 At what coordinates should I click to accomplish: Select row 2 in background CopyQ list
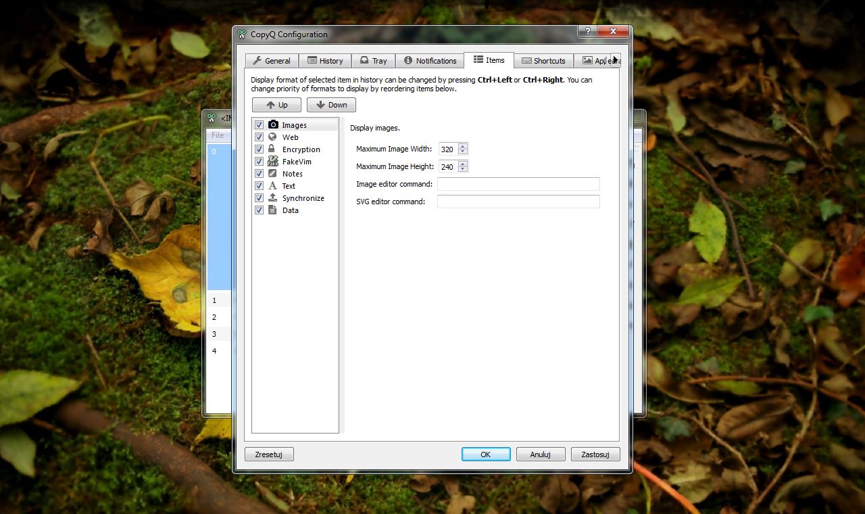tap(219, 317)
